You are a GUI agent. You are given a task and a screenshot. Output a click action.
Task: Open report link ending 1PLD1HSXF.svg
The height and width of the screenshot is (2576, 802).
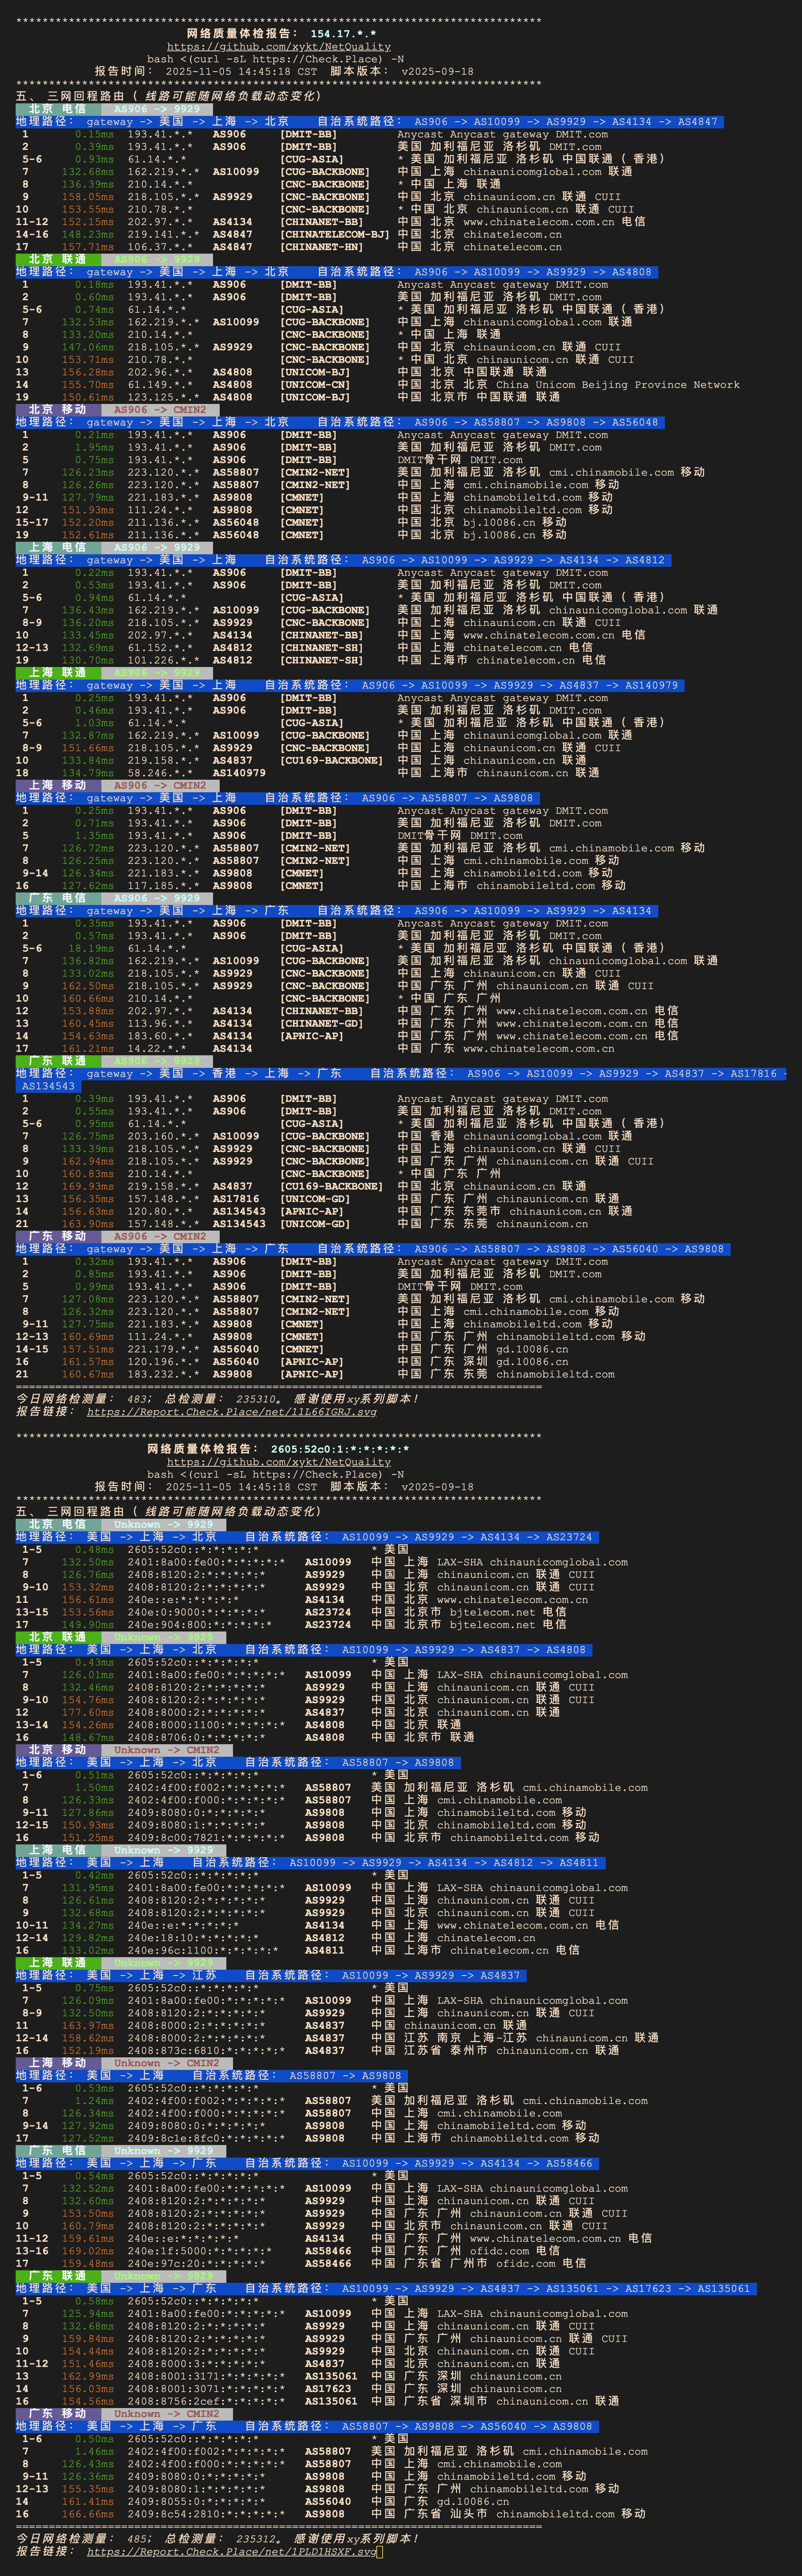231,2551
